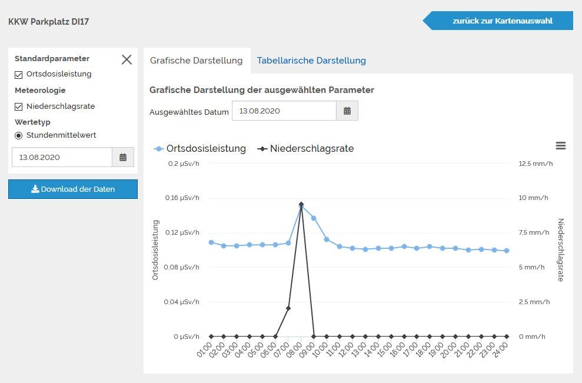Click the peak data point at 08:00
The height and width of the screenshot is (383, 582).
tap(301, 204)
